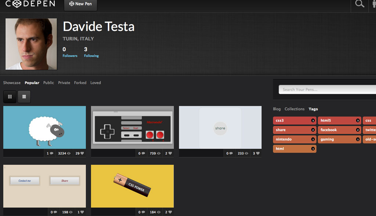Love the Contact me pen with 1 heart
376x216 pixels.
pos(82,212)
